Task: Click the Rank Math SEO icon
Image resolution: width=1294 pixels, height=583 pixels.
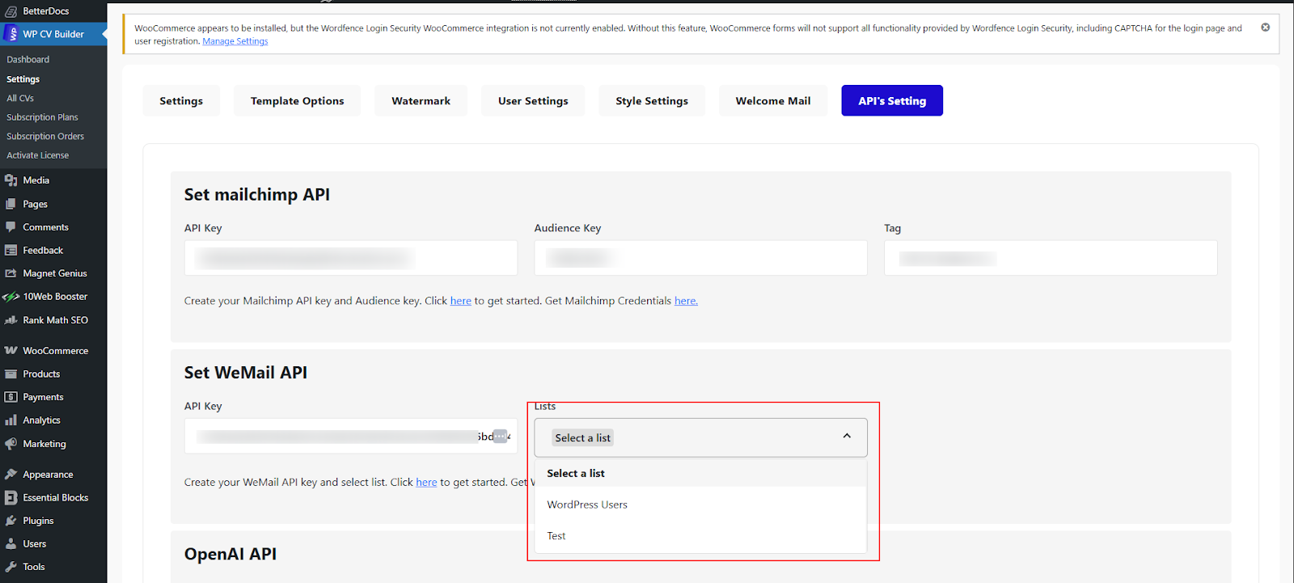Action: [11, 320]
